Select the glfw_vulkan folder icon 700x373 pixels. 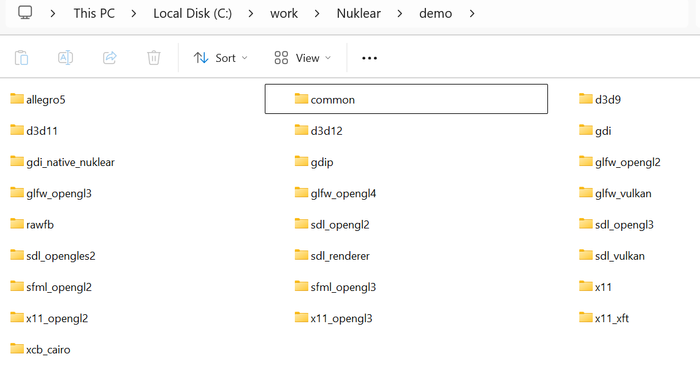[x=586, y=193]
